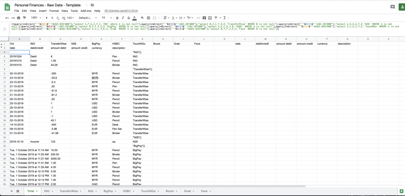Move document using the folder icon
Image resolution: width=405 pixels, height=196 pixels.
coord(93,5)
